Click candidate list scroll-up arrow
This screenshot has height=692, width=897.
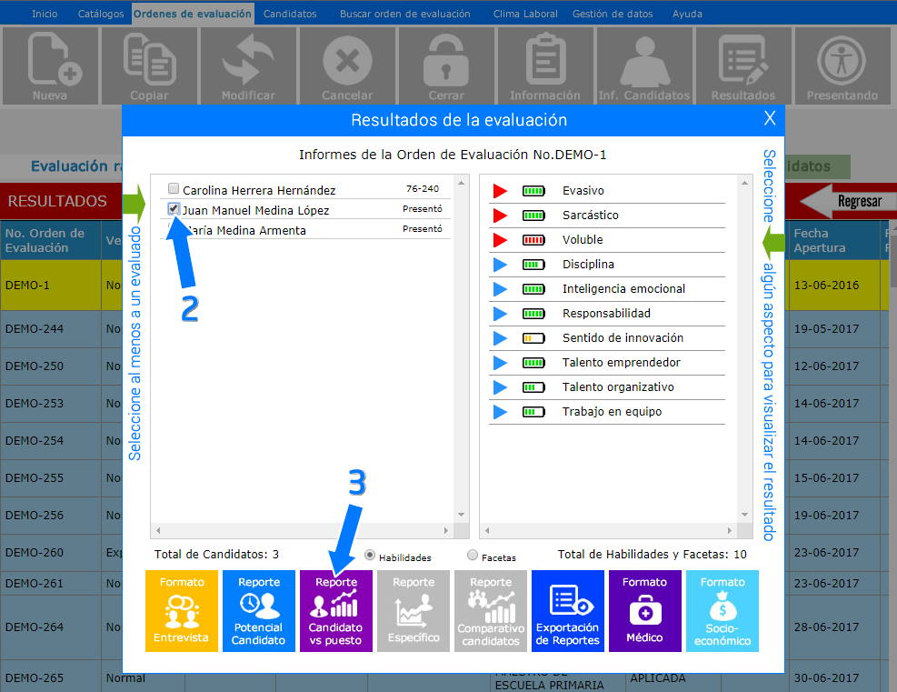pos(461,183)
